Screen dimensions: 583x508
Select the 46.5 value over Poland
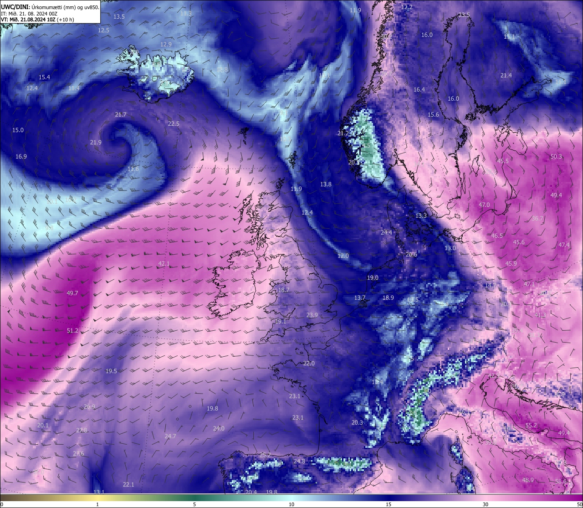click(x=497, y=236)
